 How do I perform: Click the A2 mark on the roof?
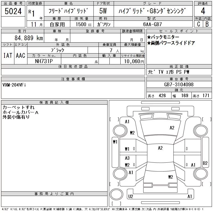coord(160,148)
